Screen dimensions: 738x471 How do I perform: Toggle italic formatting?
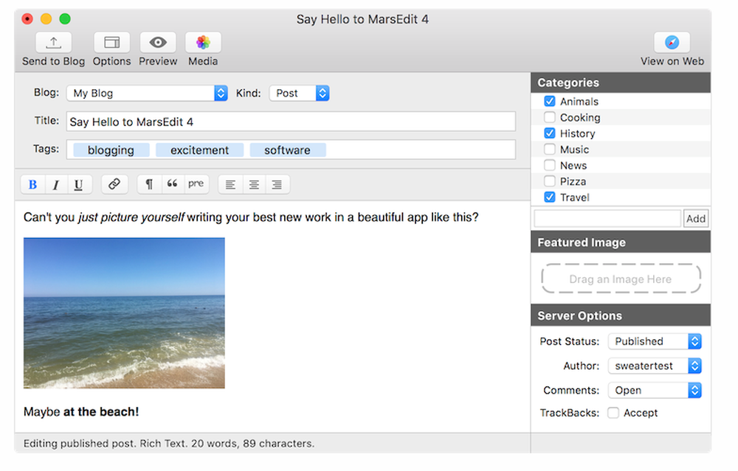click(56, 184)
